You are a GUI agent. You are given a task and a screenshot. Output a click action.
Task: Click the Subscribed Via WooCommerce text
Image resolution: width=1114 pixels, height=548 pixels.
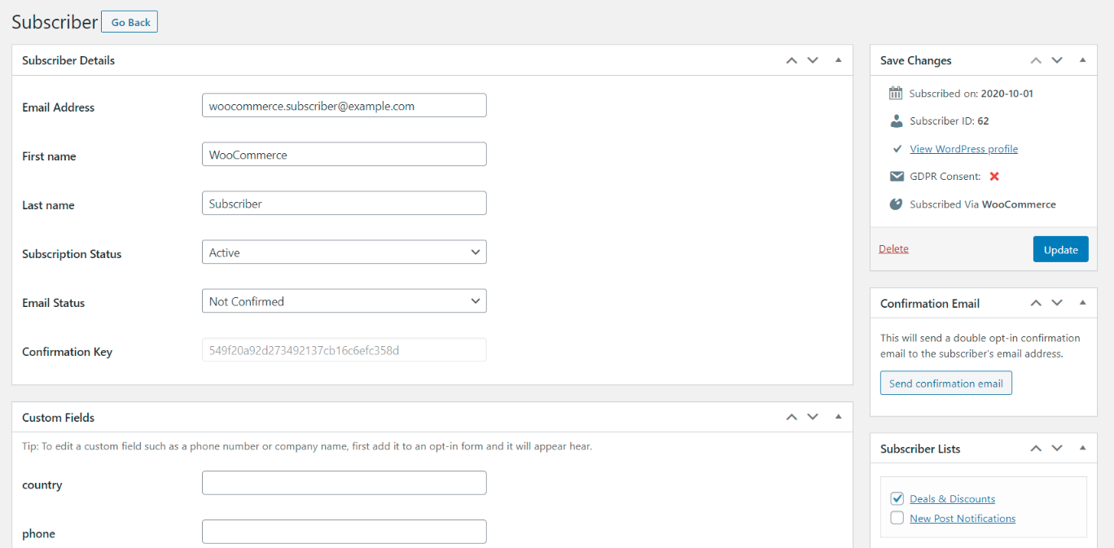tap(983, 204)
